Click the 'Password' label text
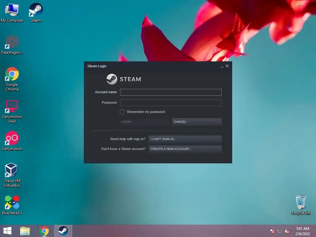Viewport: 316px width, 237px height. pyautogui.click(x=109, y=102)
